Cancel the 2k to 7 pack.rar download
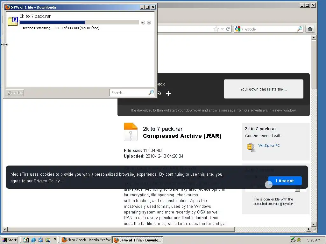 pyautogui.click(x=149, y=23)
